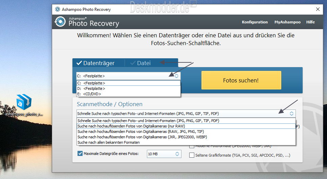Toggle Maximale Dateigröße eines Fotos checkbox
327x179 pixels.
pos(80,154)
